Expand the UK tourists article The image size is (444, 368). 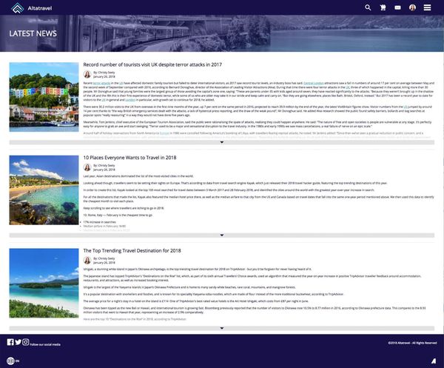(222, 142)
